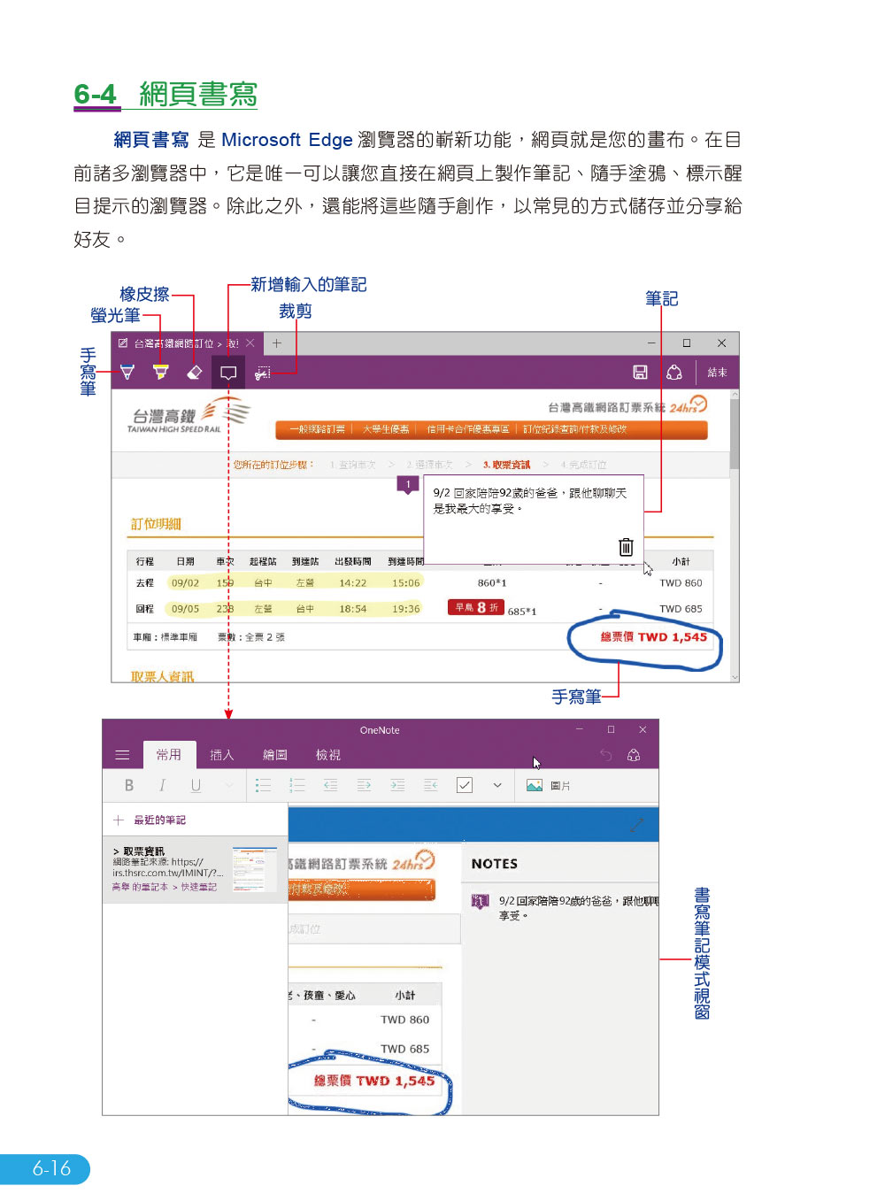The image size is (885, 1201).
Task: Share the web note in Edge
Action: pyautogui.click(x=674, y=373)
